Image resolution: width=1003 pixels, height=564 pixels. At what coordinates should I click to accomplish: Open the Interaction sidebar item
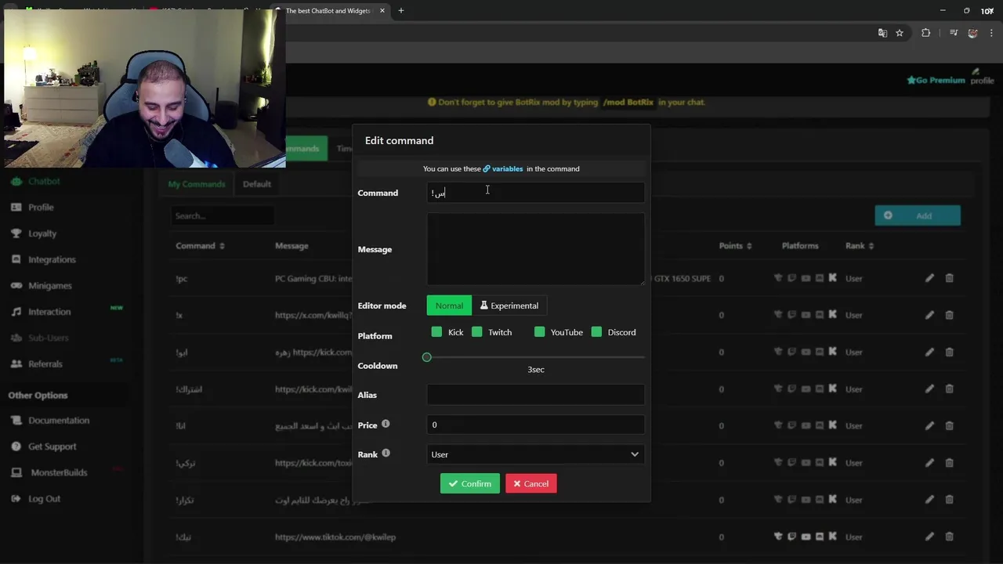coord(41,312)
